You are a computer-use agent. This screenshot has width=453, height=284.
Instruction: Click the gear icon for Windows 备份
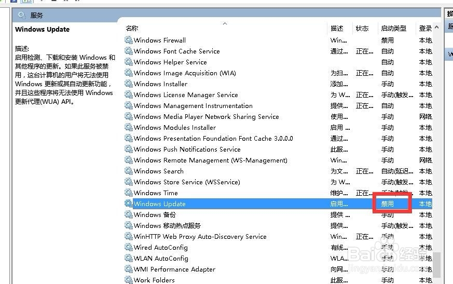coord(129,214)
